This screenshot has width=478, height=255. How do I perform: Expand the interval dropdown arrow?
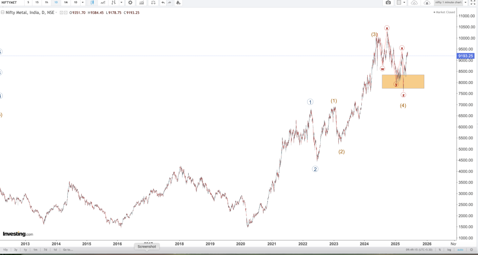tap(83, 2)
